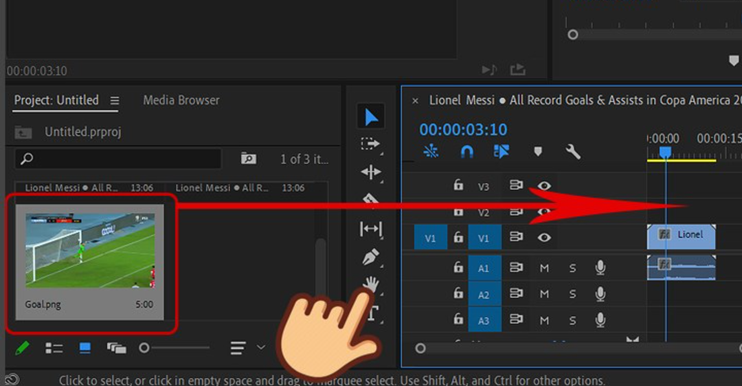This screenshot has height=386, width=742.
Task: Click the blue playhead on time ruler
Action: (665, 152)
